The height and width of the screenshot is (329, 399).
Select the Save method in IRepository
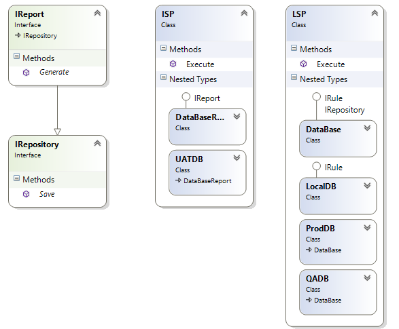click(47, 194)
